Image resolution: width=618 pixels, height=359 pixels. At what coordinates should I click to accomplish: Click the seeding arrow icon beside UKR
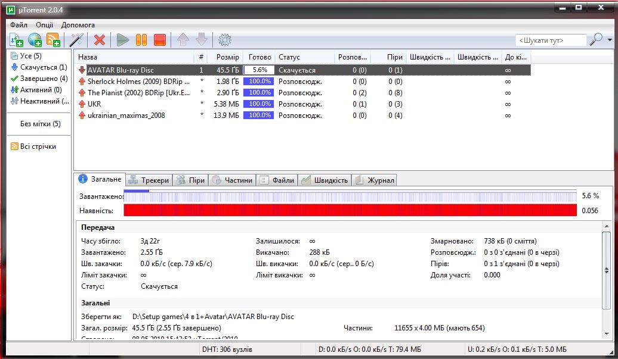pyautogui.click(x=82, y=104)
